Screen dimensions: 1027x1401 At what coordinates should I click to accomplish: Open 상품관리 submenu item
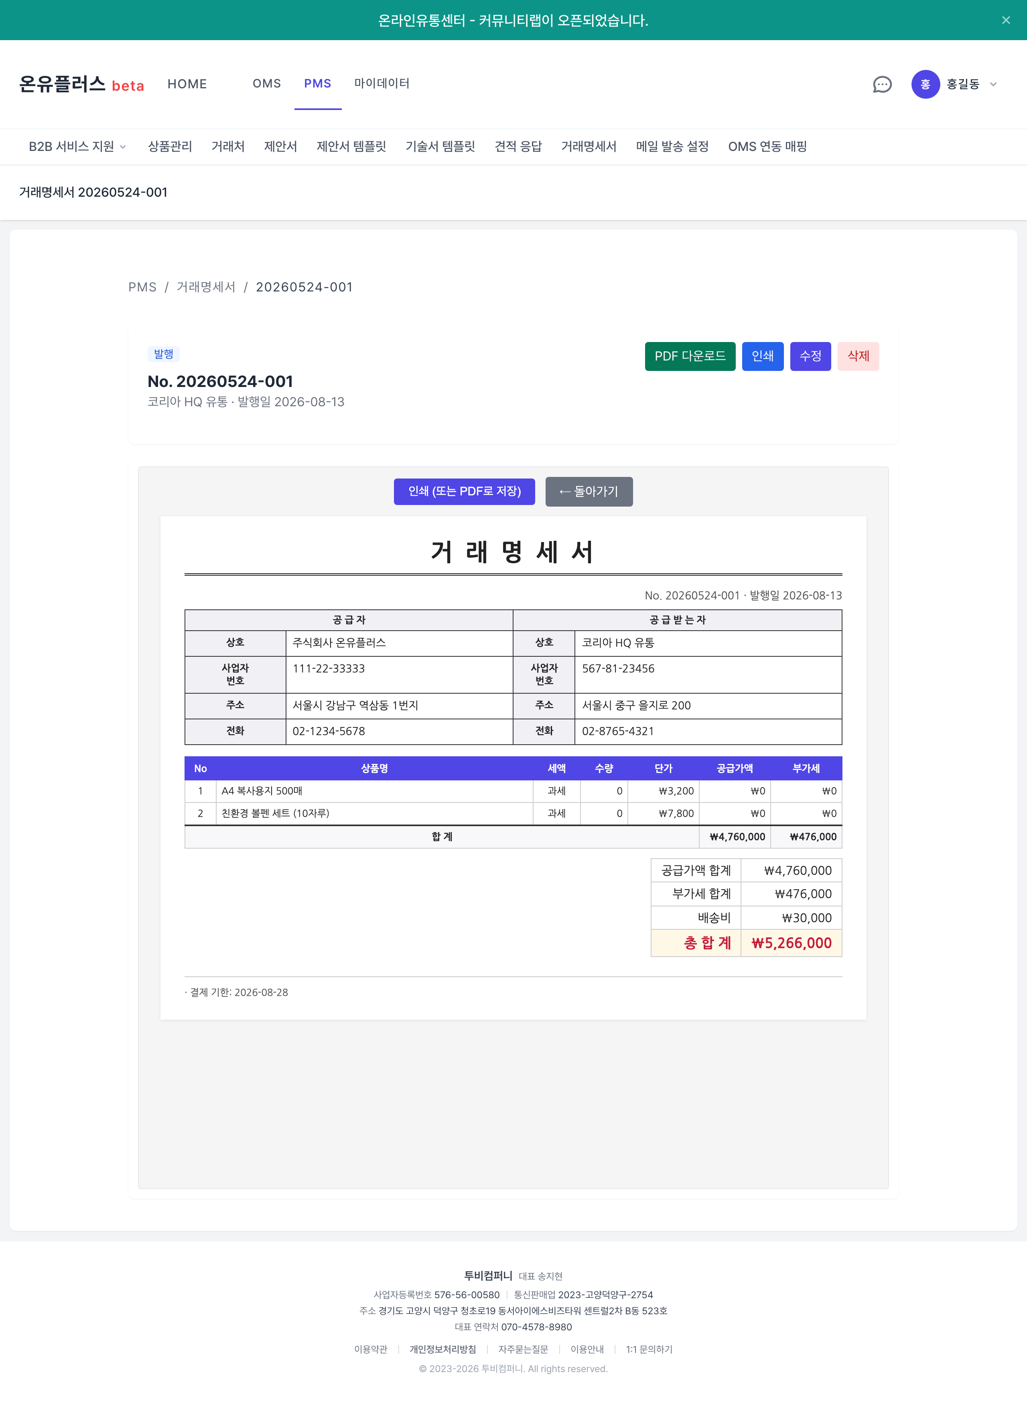point(170,146)
